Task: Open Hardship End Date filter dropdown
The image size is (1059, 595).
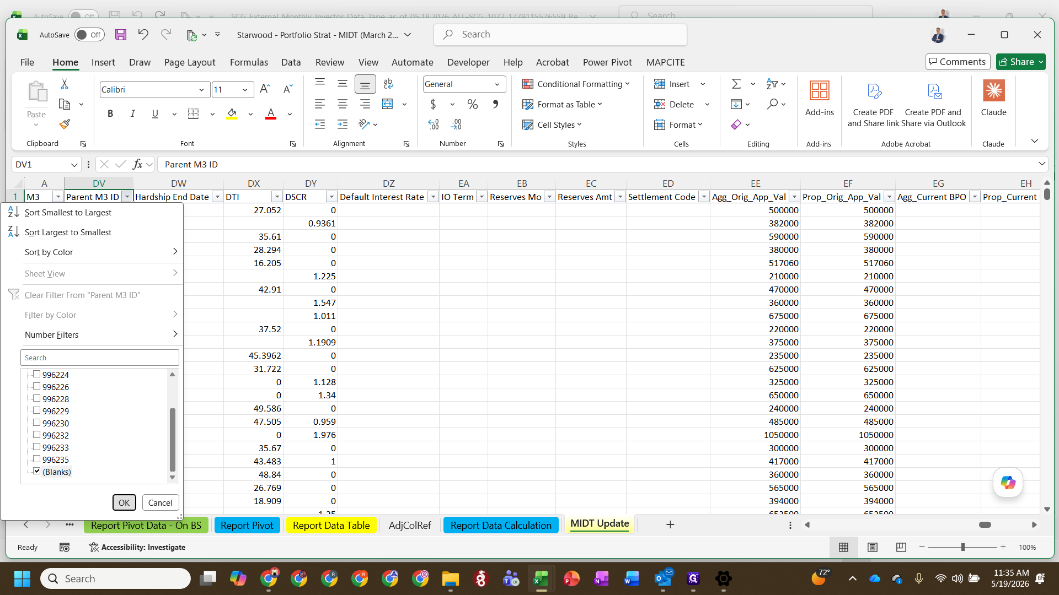Action: pos(217,197)
